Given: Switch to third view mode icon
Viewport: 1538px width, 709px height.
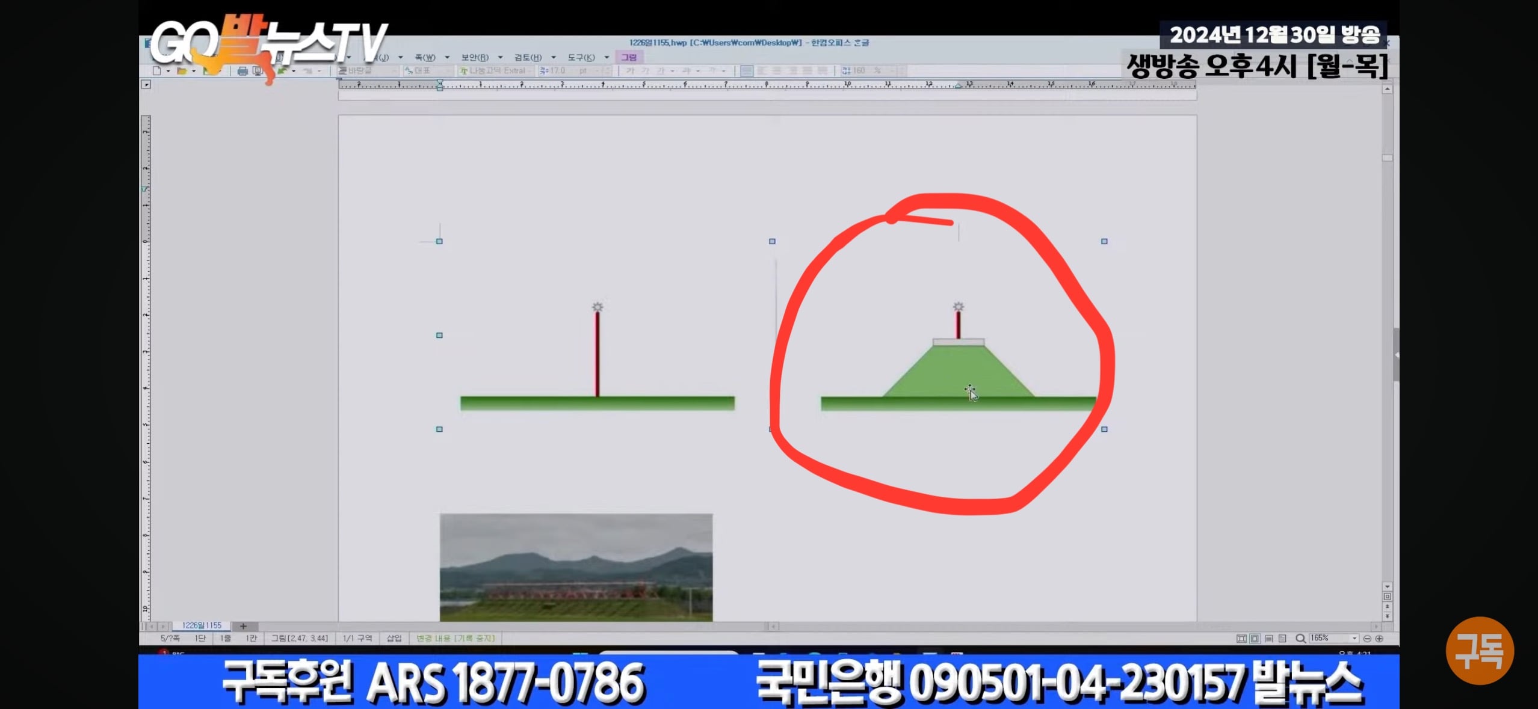Looking at the screenshot, I should (x=1268, y=639).
